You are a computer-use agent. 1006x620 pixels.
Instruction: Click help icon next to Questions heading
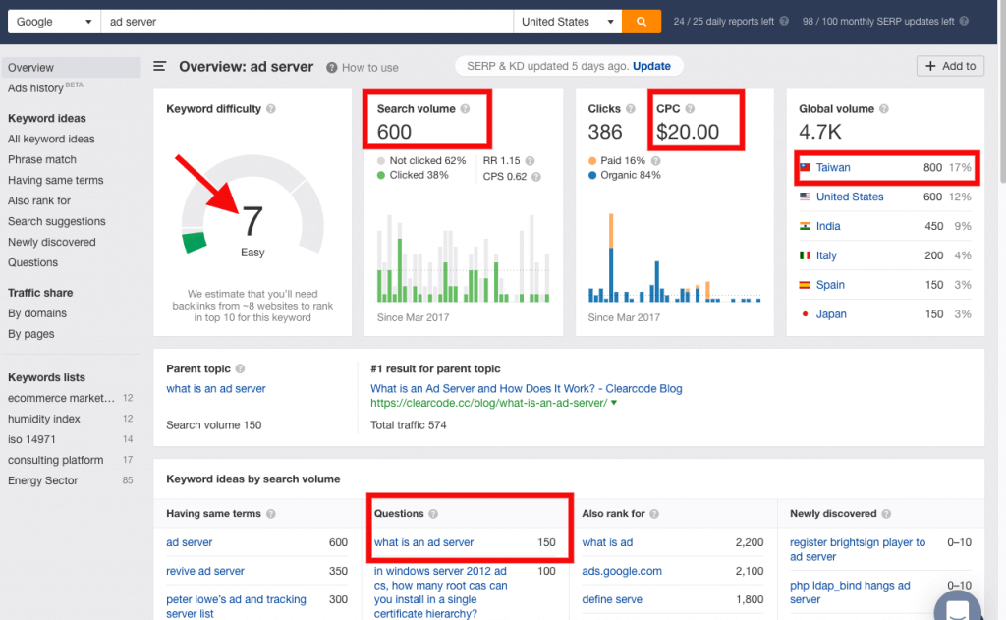433,514
